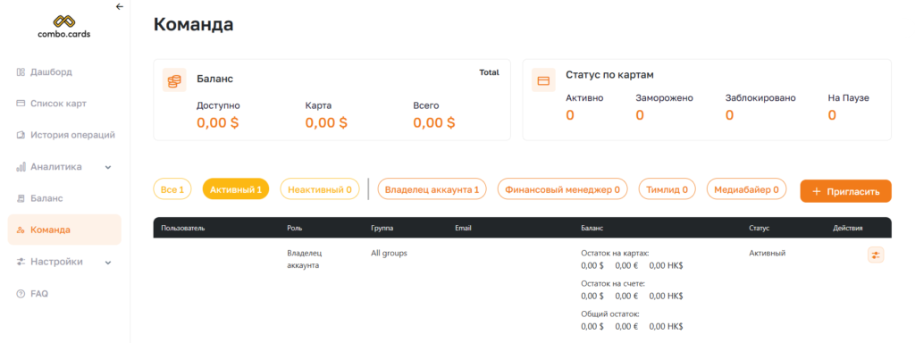Filter by Тимлид 0

[x=667, y=189]
